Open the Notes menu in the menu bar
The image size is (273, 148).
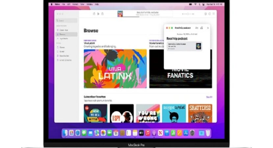pos(57,4)
